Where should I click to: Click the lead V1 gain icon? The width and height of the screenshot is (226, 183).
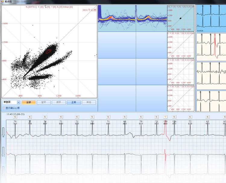[x=3, y=150]
